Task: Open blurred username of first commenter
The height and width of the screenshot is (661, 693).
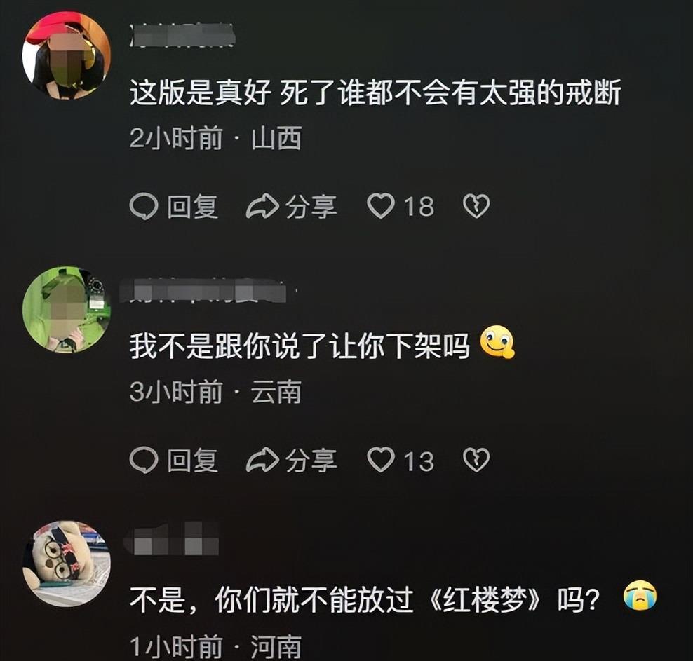Action: tap(182, 35)
